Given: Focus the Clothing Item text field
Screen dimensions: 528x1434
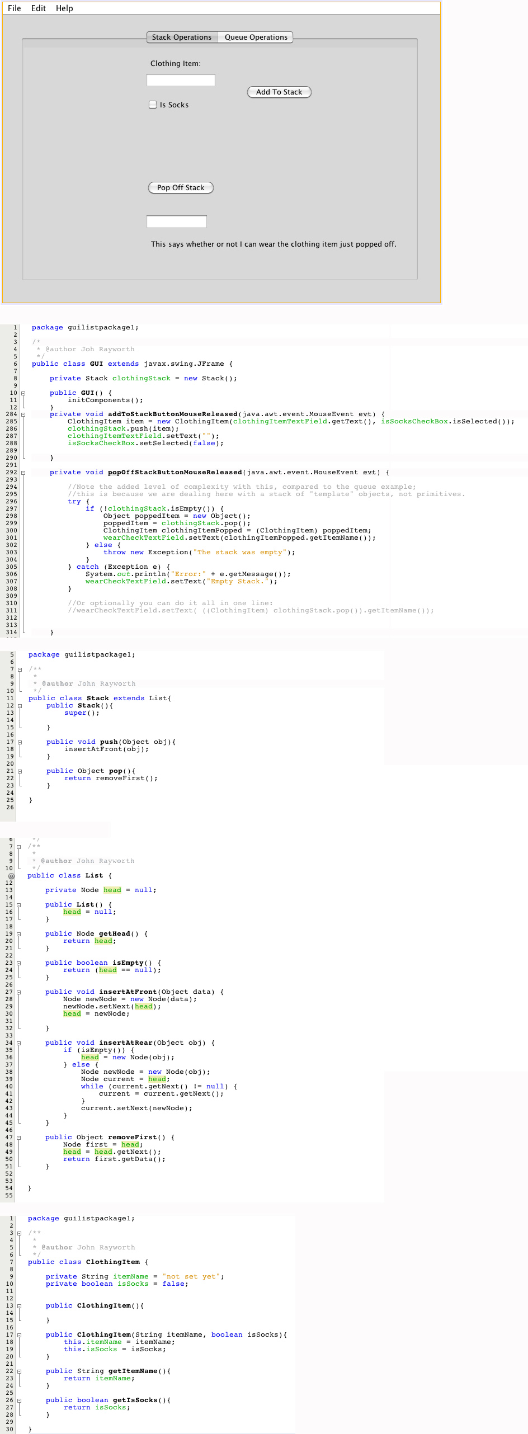Looking at the screenshot, I should click(x=181, y=80).
